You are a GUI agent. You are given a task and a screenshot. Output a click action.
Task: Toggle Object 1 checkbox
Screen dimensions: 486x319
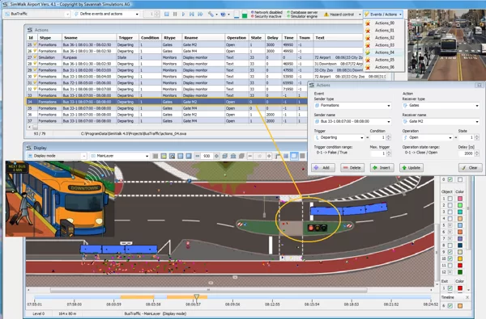pos(450,199)
